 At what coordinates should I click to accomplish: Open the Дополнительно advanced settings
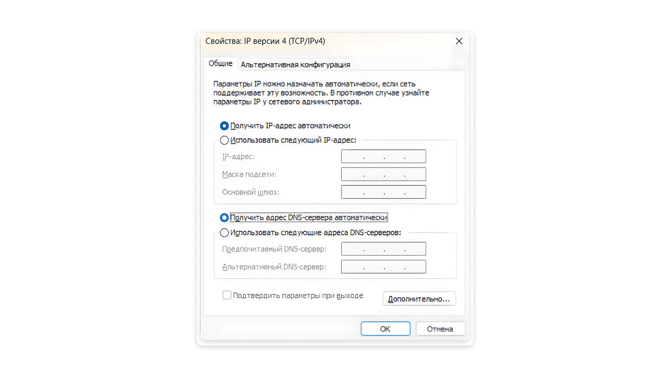(419, 299)
